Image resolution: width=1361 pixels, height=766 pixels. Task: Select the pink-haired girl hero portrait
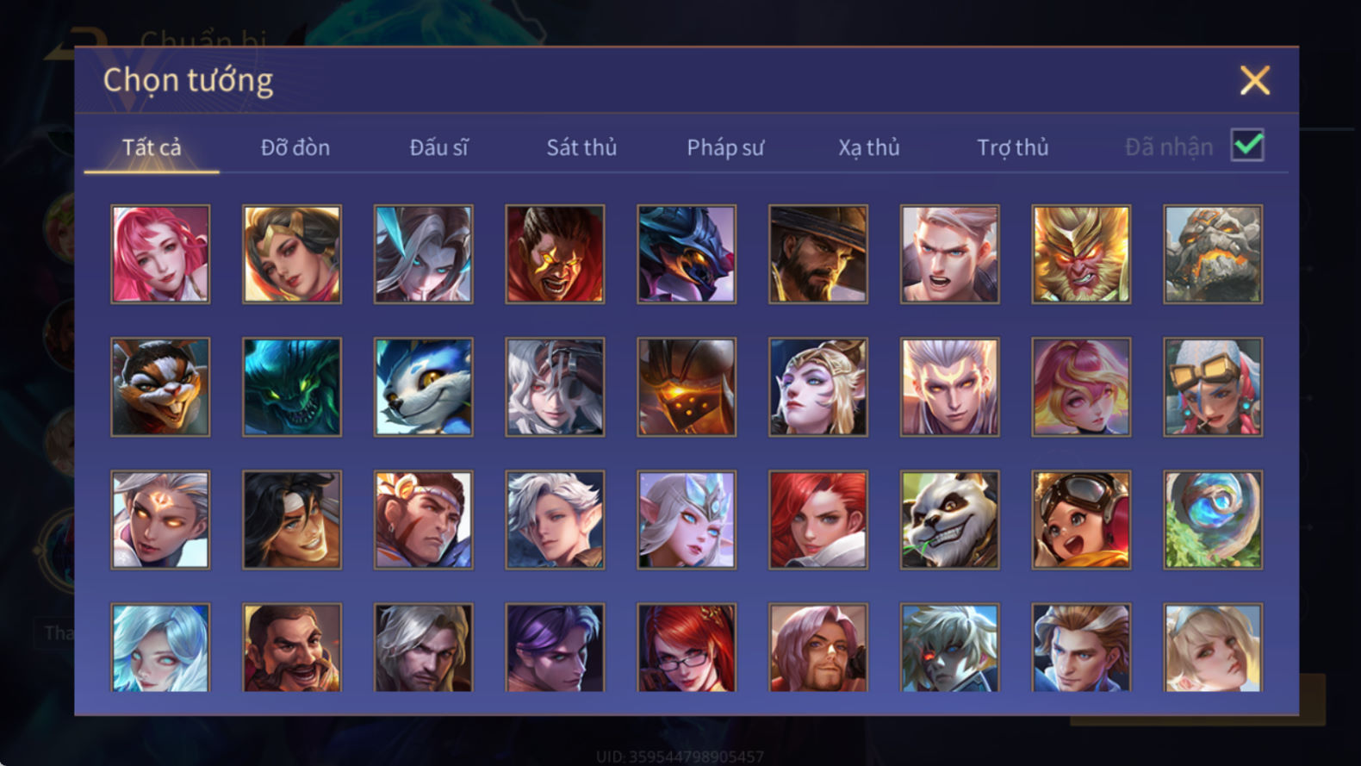tap(160, 254)
